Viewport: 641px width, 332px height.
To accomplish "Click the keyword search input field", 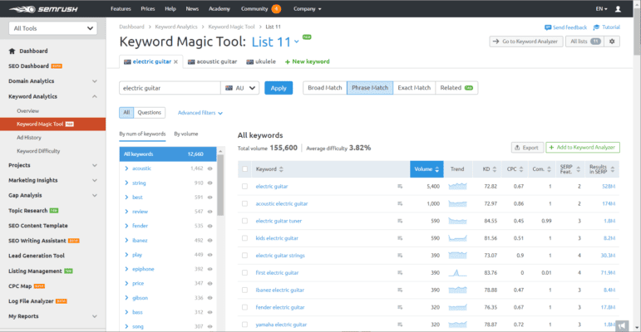I will [x=170, y=88].
